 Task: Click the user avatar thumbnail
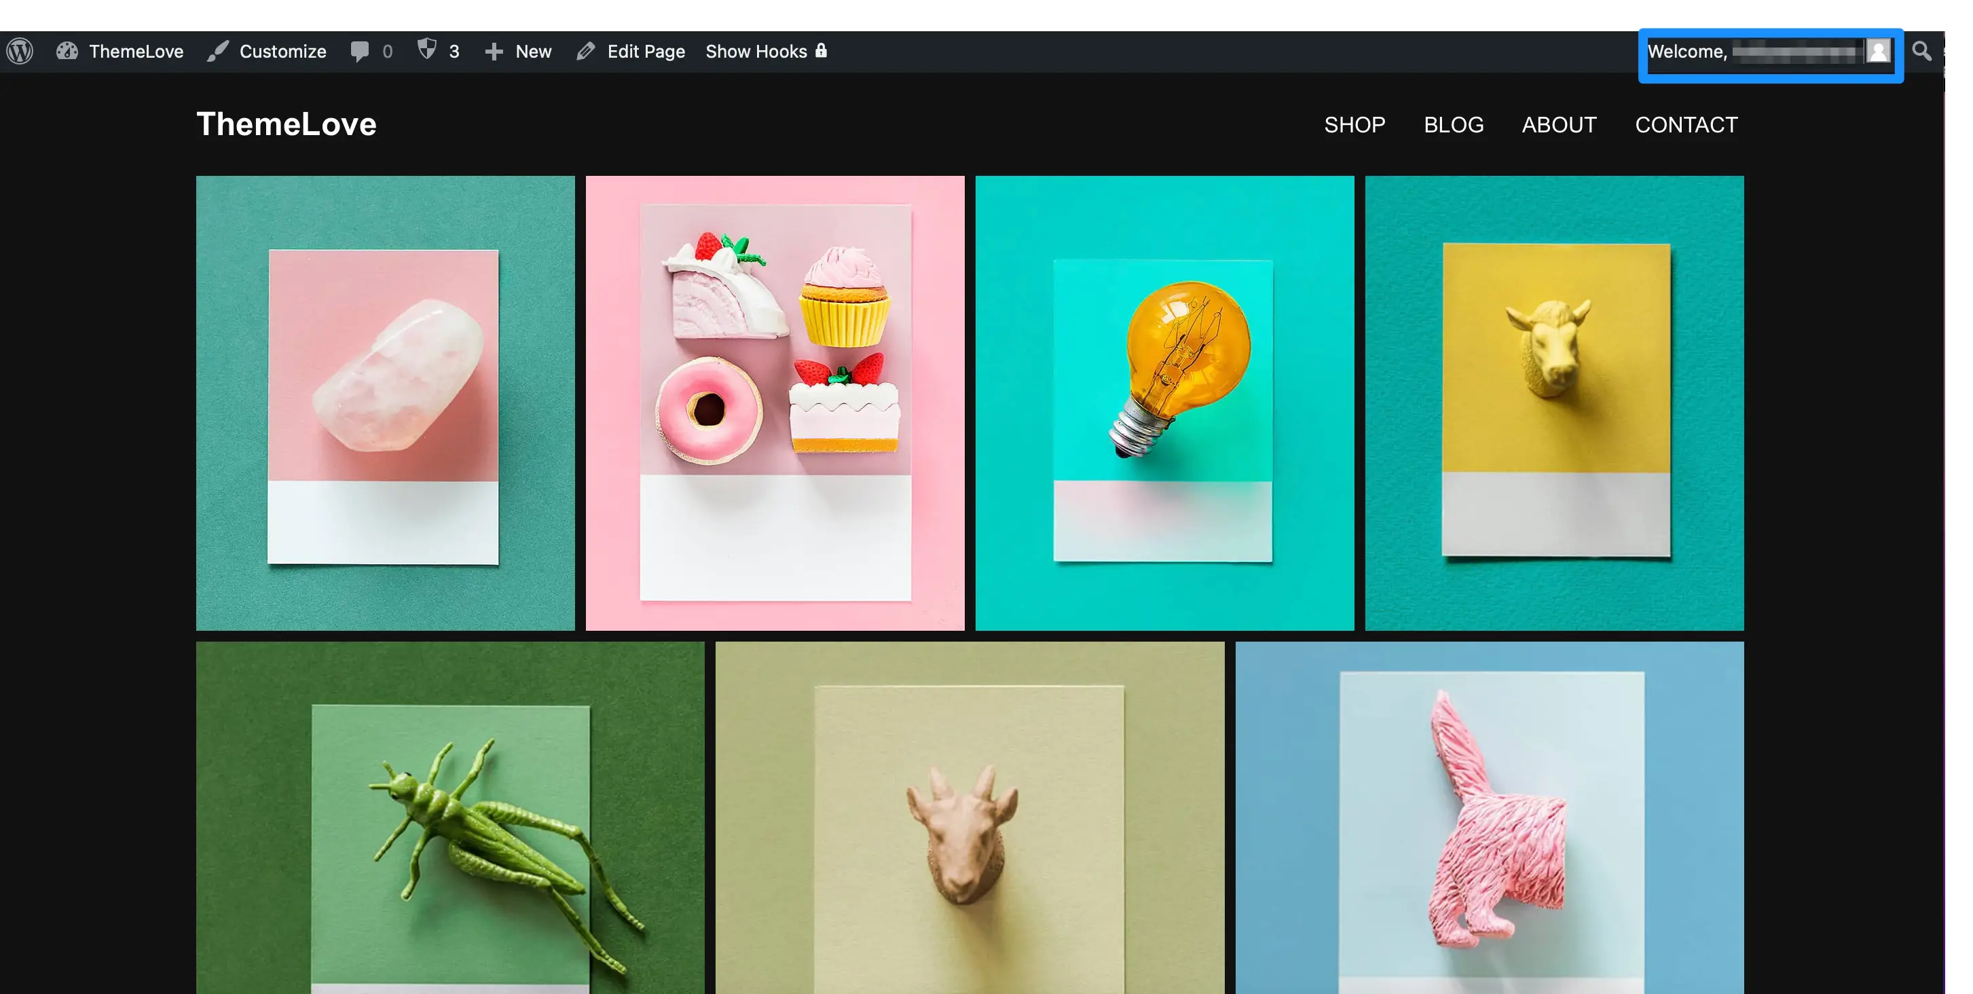[x=1881, y=51]
